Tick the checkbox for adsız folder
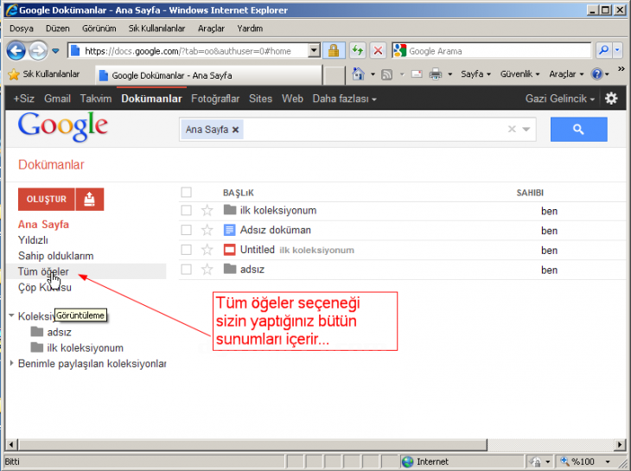Viewport: 631px width, 471px height. coord(186,270)
